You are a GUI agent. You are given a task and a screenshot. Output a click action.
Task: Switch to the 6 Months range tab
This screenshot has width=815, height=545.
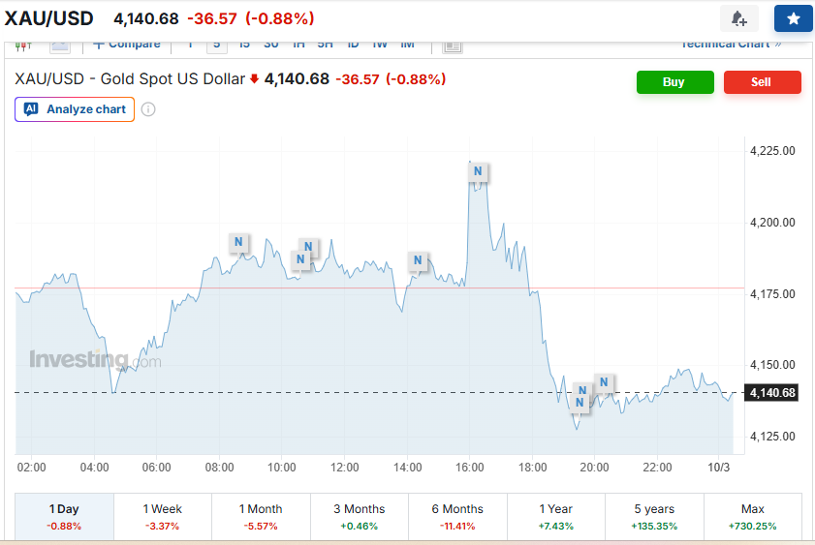pyautogui.click(x=457, y=517)
